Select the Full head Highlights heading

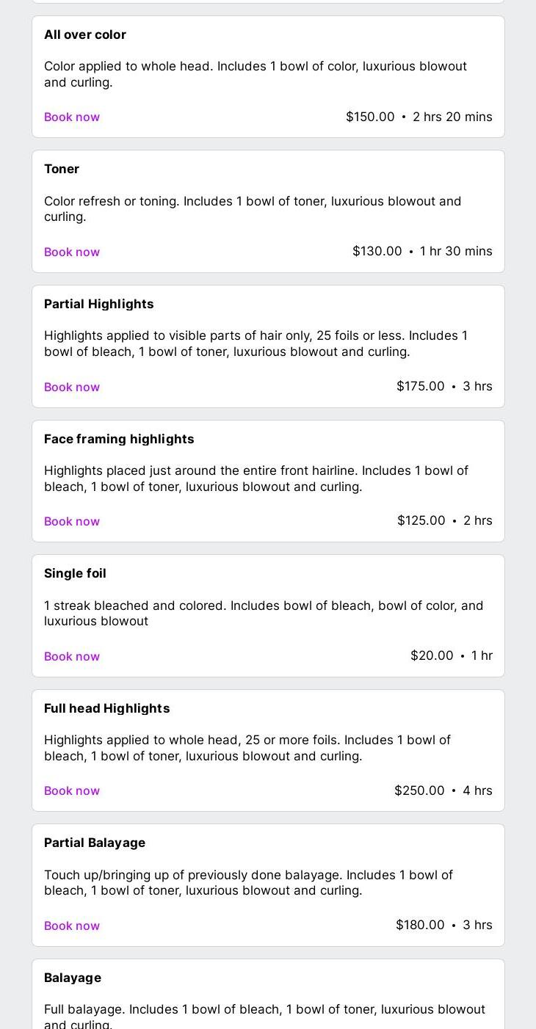pos(107,708)
